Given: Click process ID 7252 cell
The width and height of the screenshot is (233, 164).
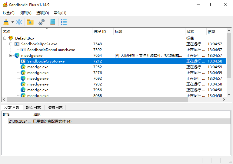Looking at the screenshot, I should tap(98, 67).
